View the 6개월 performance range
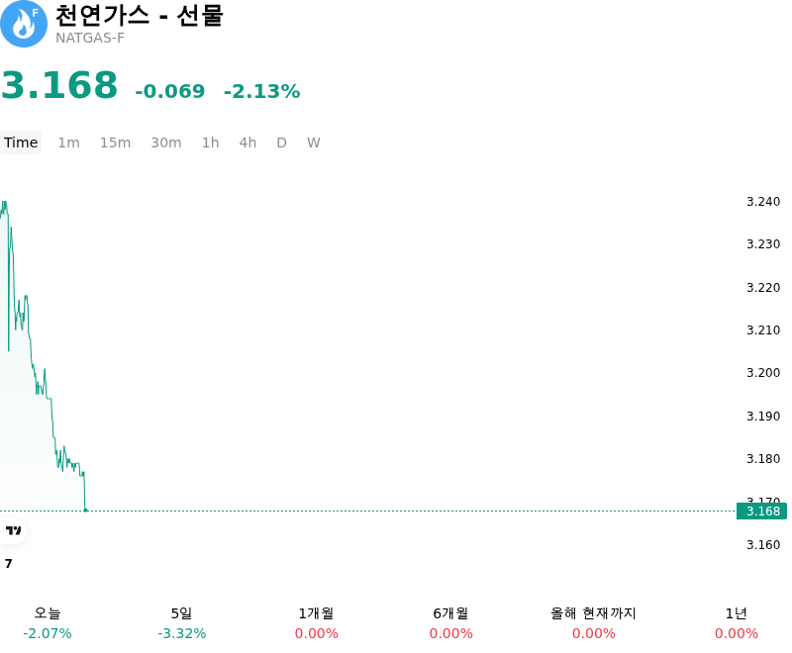The width and height of the screenshot is (792, 653). [451, 623]
